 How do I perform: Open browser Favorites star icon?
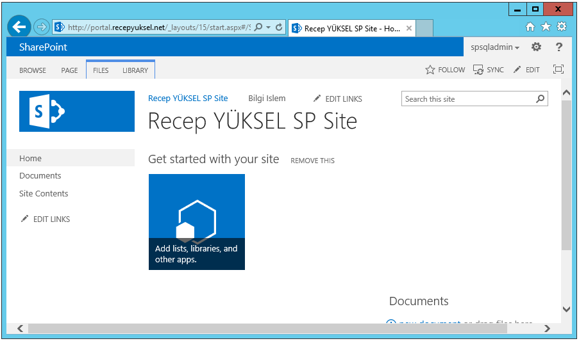pyautogui.click(x=546, y=26)
